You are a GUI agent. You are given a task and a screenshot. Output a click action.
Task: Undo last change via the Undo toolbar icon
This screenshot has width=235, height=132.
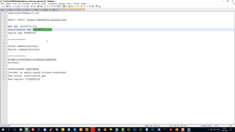pos(32,6)
